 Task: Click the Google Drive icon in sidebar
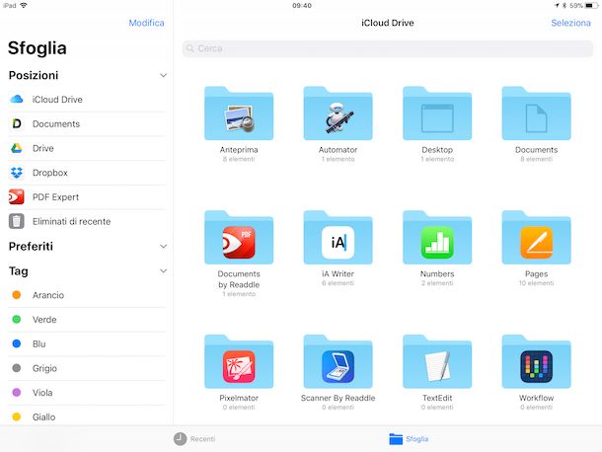click(x=17, y=148)
